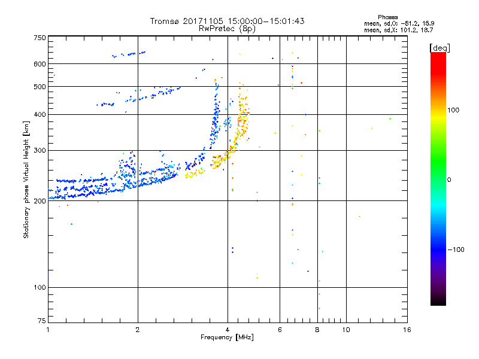This screenshot has width=479, height=359.
Task: Click the y-axis tick label '75'
Action: coord(42,321)
